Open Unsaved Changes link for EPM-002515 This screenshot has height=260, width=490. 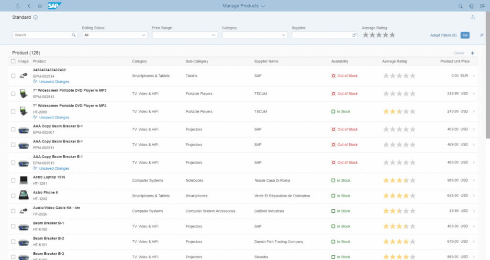pyautogui.click(x=54, y=169)
